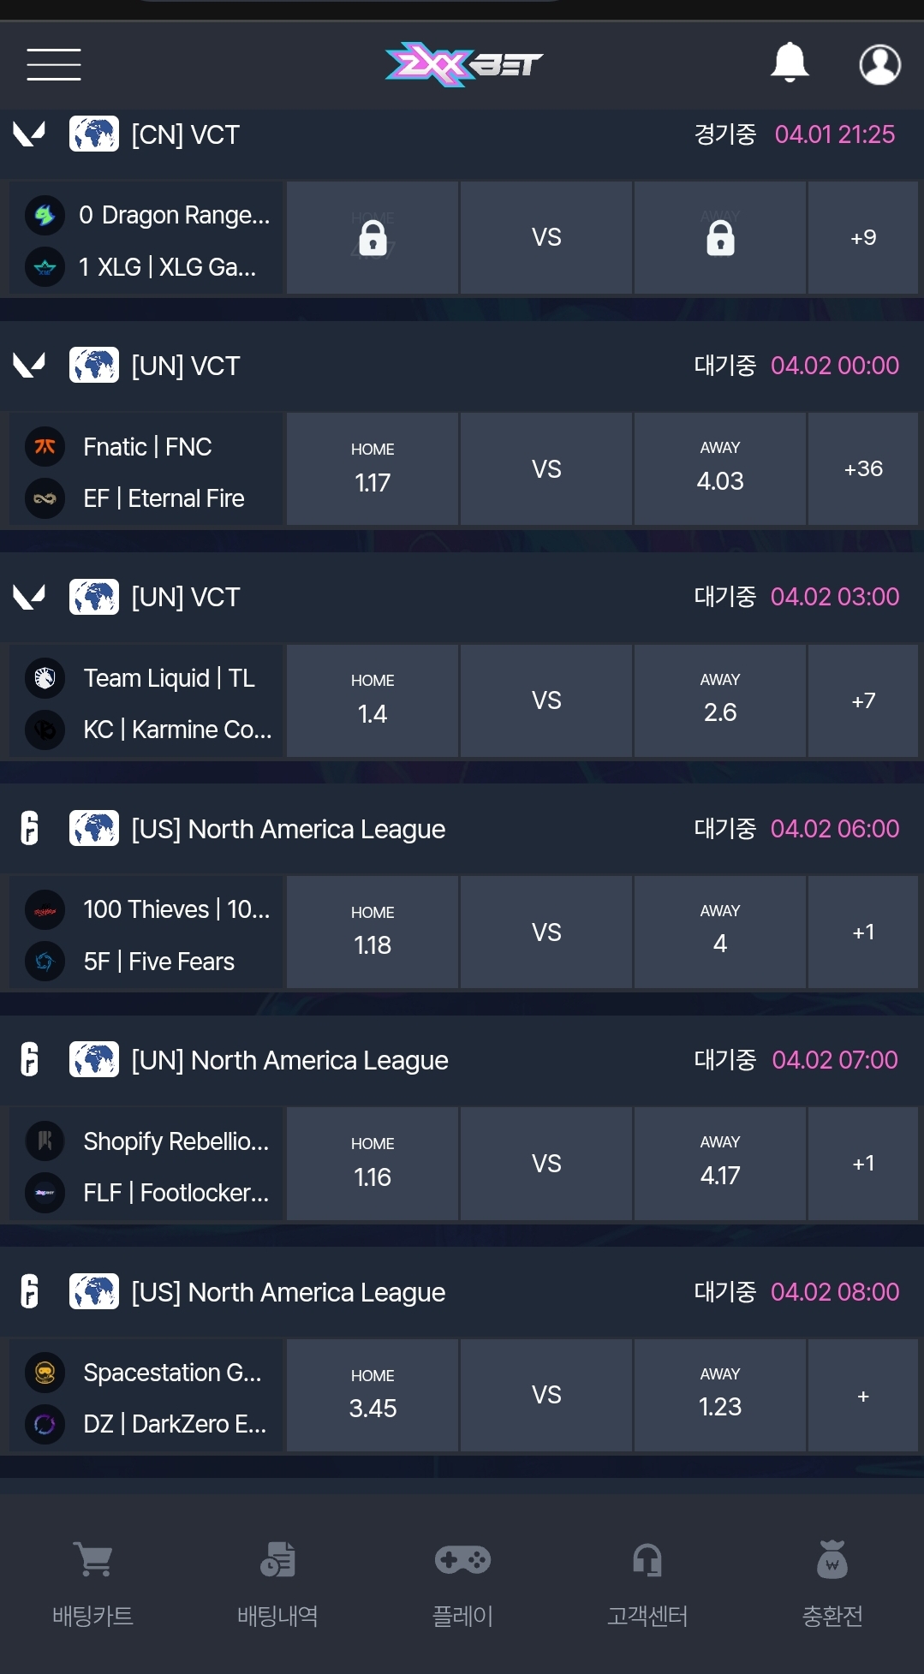Open betting history icon
924x1674 pixels.
[277, 1560]
